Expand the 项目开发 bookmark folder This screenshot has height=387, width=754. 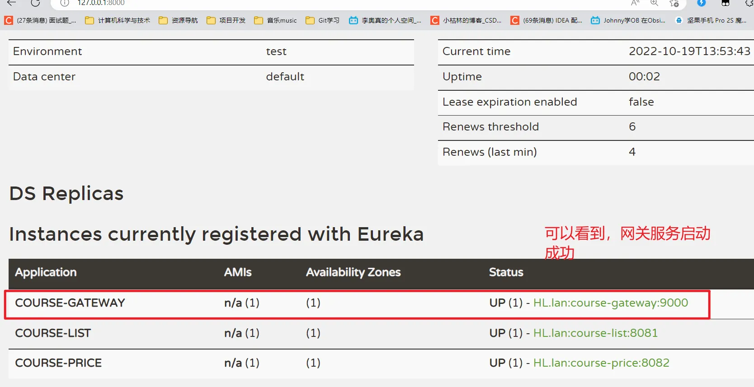[226, 20]
